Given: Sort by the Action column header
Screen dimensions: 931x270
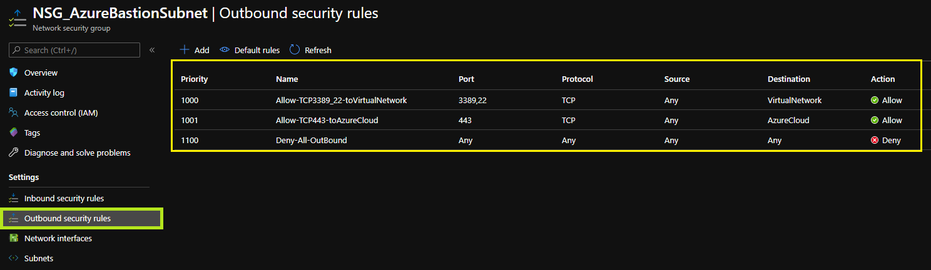Looking at the screenshot, I should (x=883, y=79).
